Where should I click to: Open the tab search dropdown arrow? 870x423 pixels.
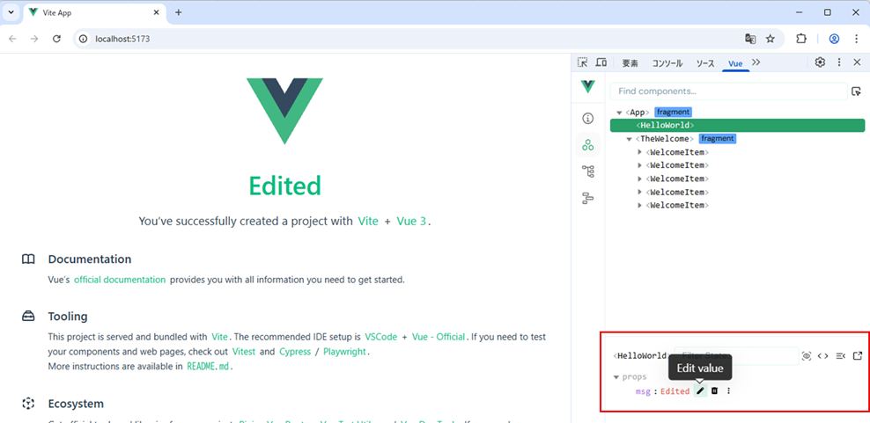click(11, 12)
